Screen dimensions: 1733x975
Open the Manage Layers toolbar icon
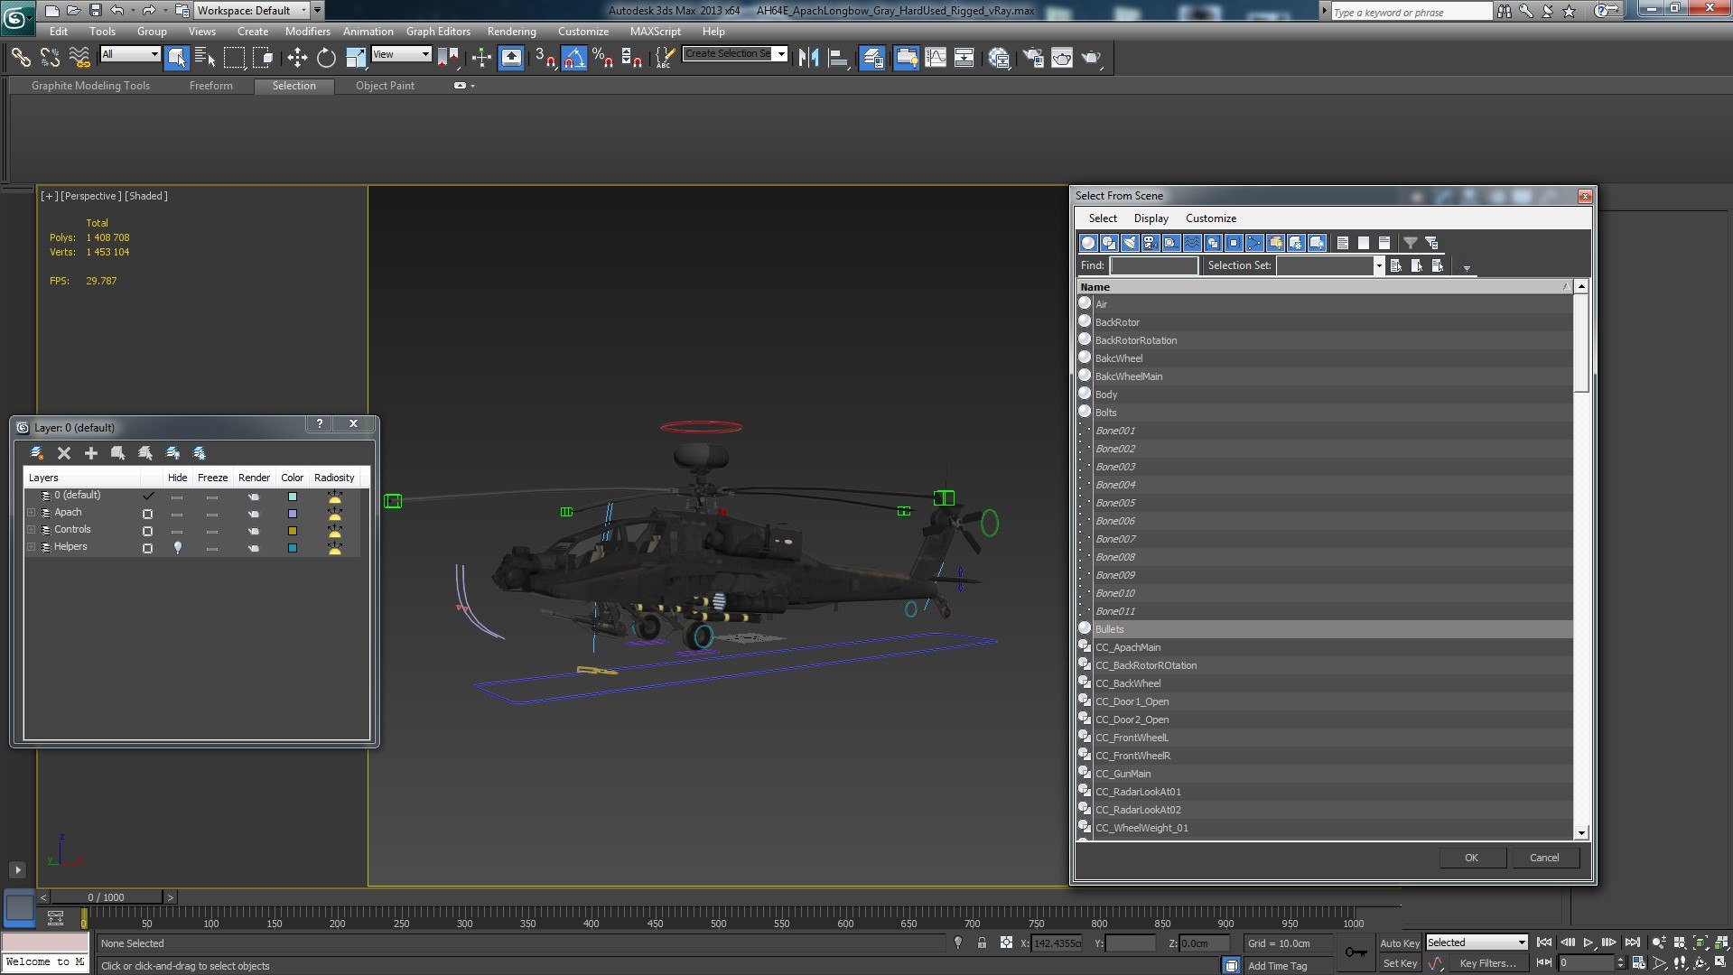[872, 58]
